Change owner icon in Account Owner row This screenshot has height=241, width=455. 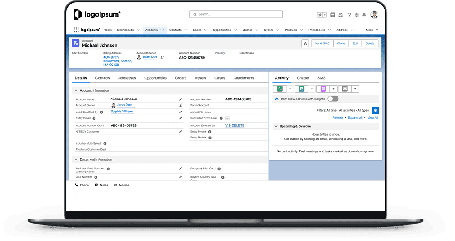[x=181, y=105]
